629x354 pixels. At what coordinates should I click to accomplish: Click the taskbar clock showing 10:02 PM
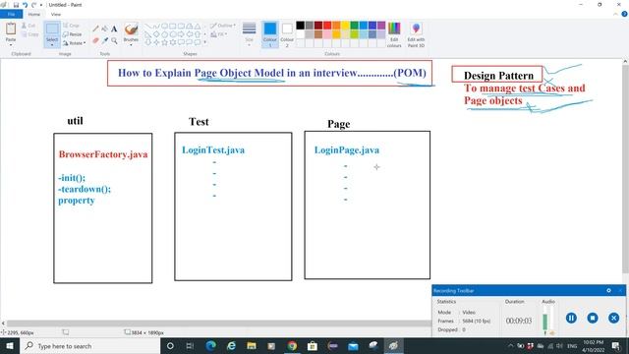[x=594, y=346]
